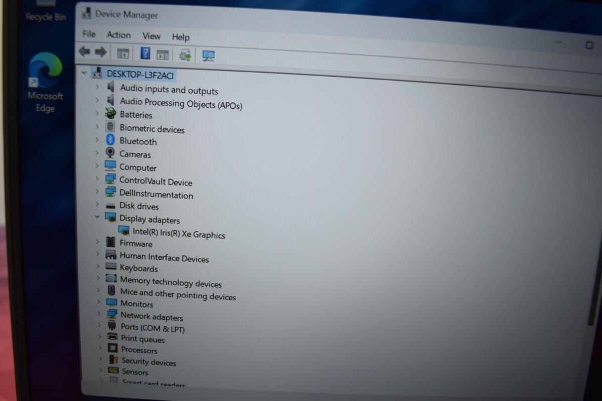Click the Display adapters category icon
Viewport: 602px width, 401px height.
pyautogui.click(x=110, y=218)
